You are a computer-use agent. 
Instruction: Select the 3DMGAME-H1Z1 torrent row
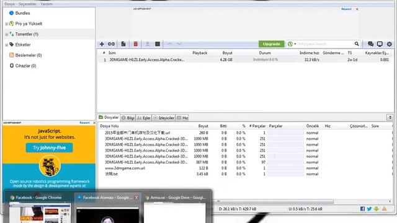pos(245,60)
